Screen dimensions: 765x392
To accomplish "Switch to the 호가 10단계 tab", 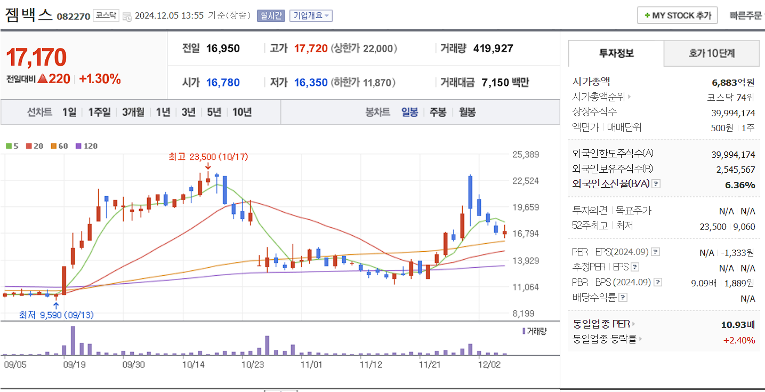I will point(711,53).
